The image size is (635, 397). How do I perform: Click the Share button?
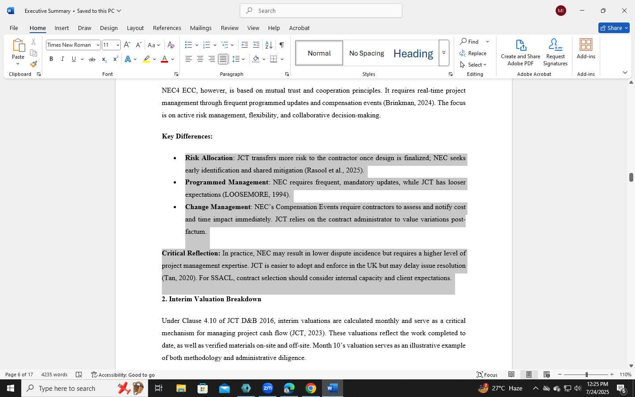(x=614, y=28)
